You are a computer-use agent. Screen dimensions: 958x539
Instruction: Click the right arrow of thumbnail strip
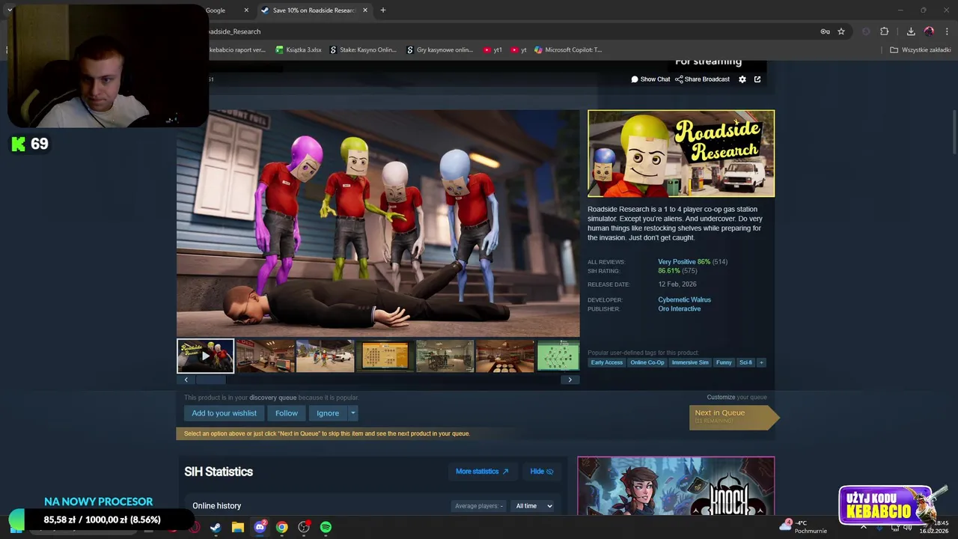(x=570, y=380)
